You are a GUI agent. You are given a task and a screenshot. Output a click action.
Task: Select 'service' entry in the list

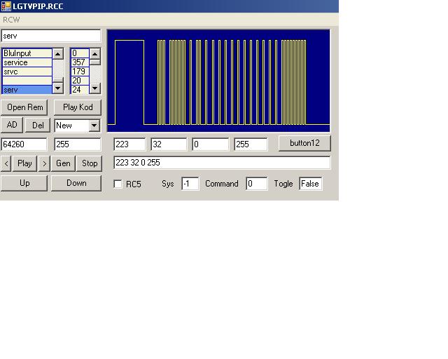[x=27, y=62]
